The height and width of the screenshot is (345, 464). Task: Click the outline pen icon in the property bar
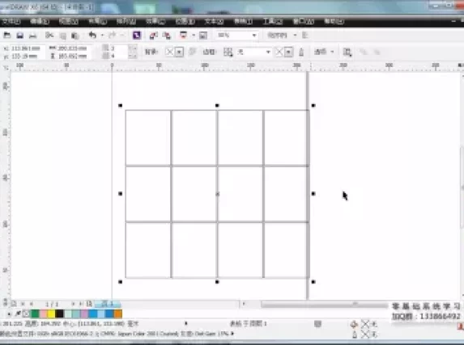click(301, 53)
